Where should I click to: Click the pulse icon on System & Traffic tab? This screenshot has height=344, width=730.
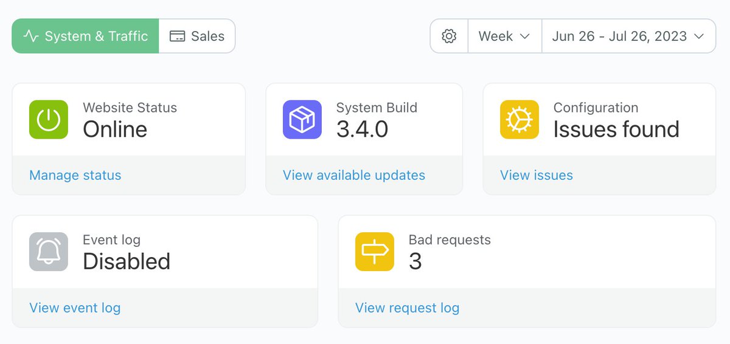[x=31, y=36]
